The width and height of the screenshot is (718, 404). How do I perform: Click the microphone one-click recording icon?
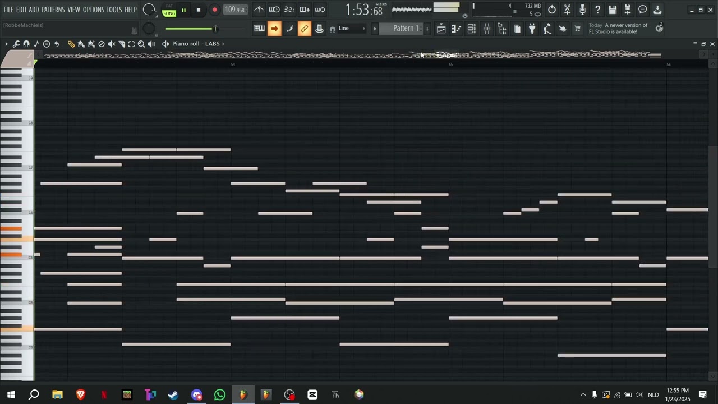582,10
